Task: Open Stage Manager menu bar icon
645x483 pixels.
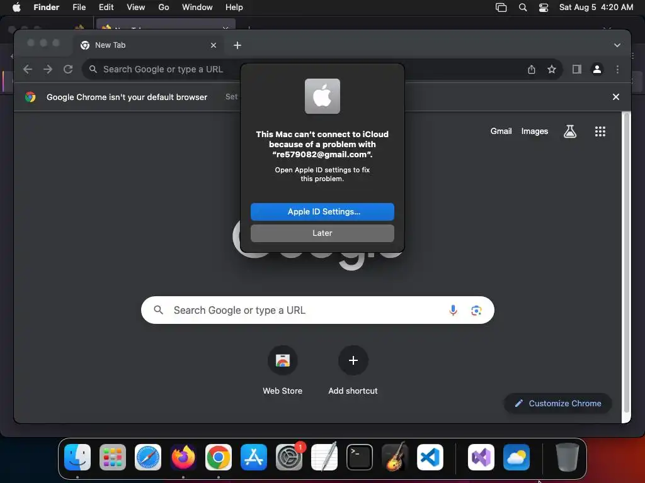Action: click(x=501, y=8)
